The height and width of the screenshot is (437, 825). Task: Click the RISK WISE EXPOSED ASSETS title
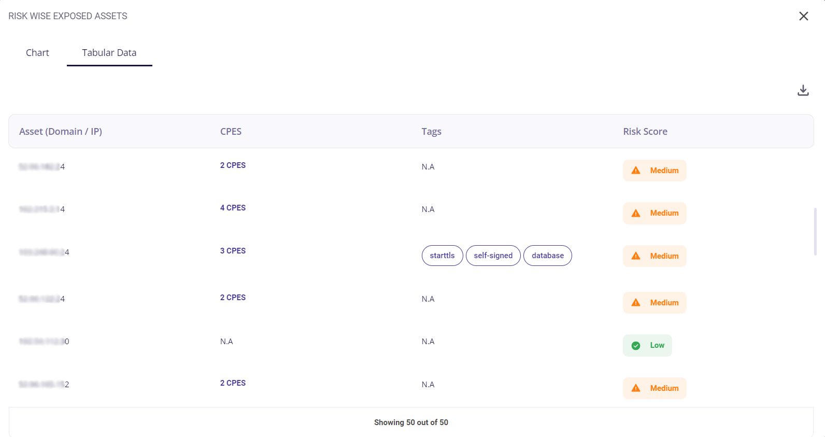68,16
